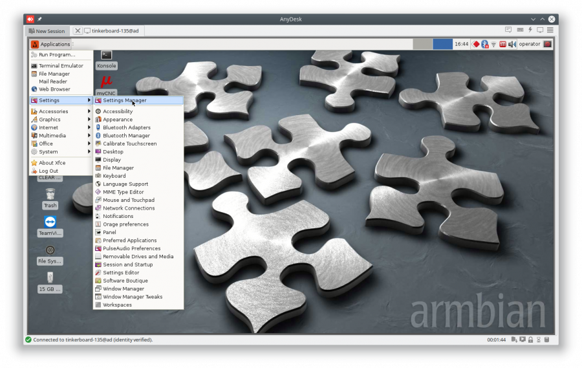Click the Bluetooth tray icon
The height and width of the screenshot is (368, 582).
[484, 44]
